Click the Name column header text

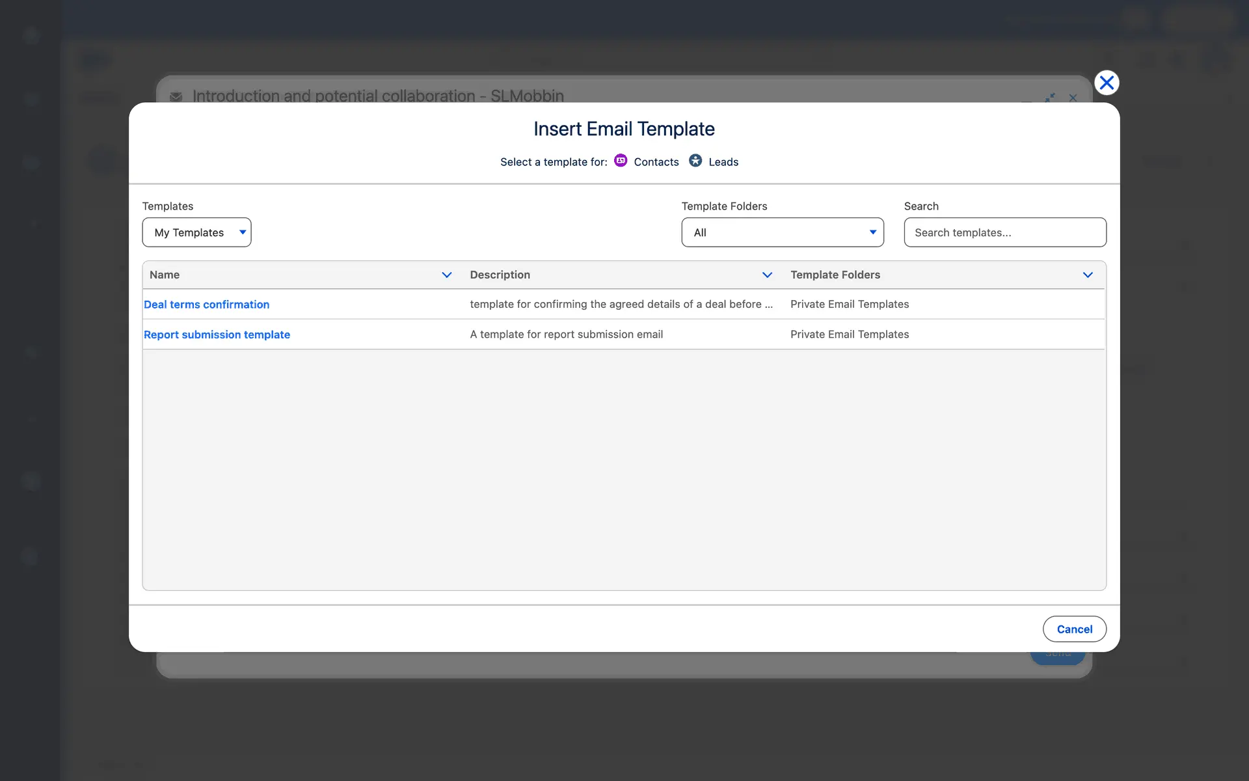pos(165,275)
